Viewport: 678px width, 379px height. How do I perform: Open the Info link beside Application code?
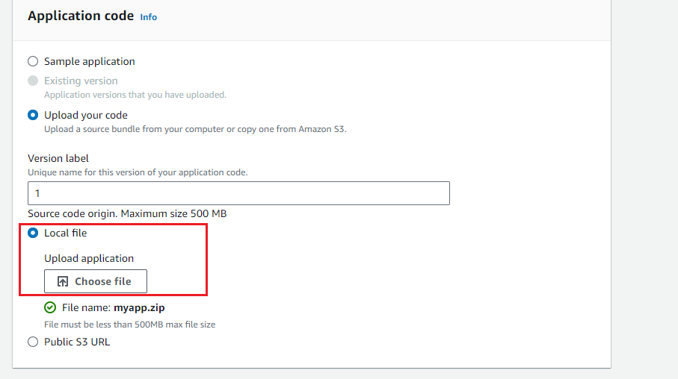pyautogui.click(x=149, y=16)
